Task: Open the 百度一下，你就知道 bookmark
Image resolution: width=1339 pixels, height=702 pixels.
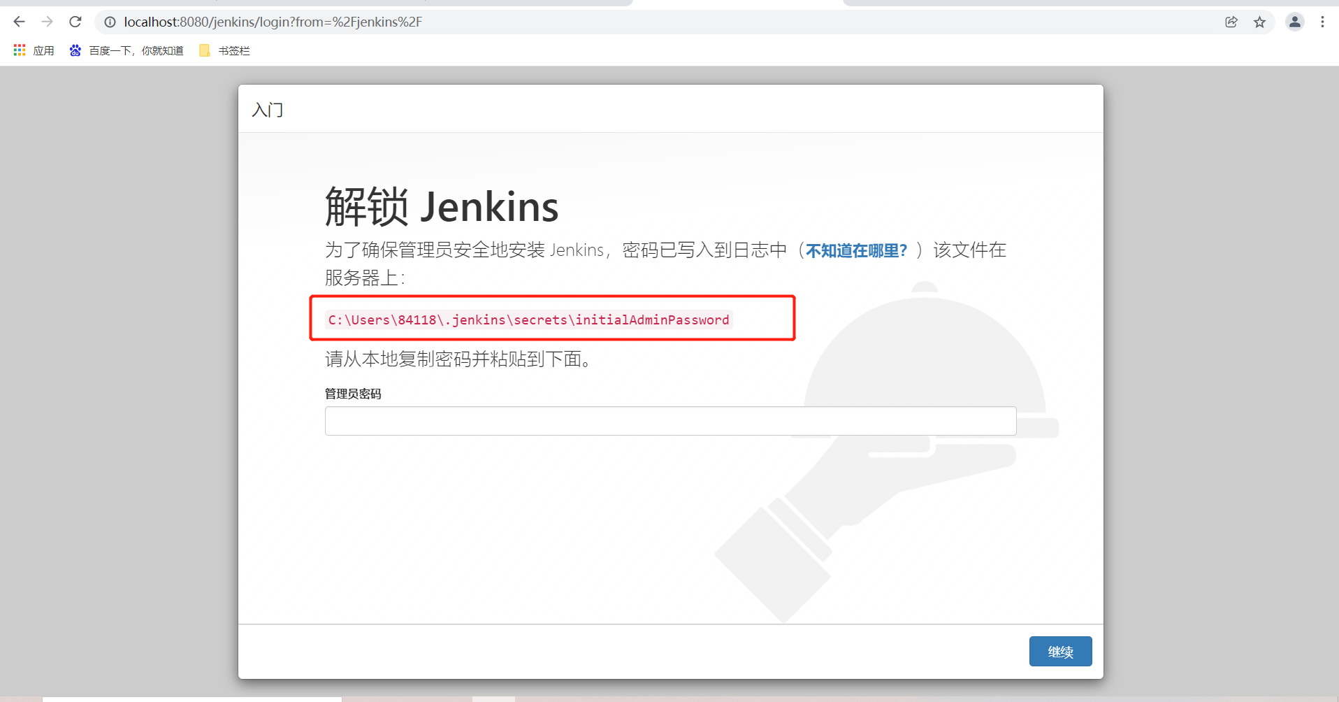Action: click(126, 50)
